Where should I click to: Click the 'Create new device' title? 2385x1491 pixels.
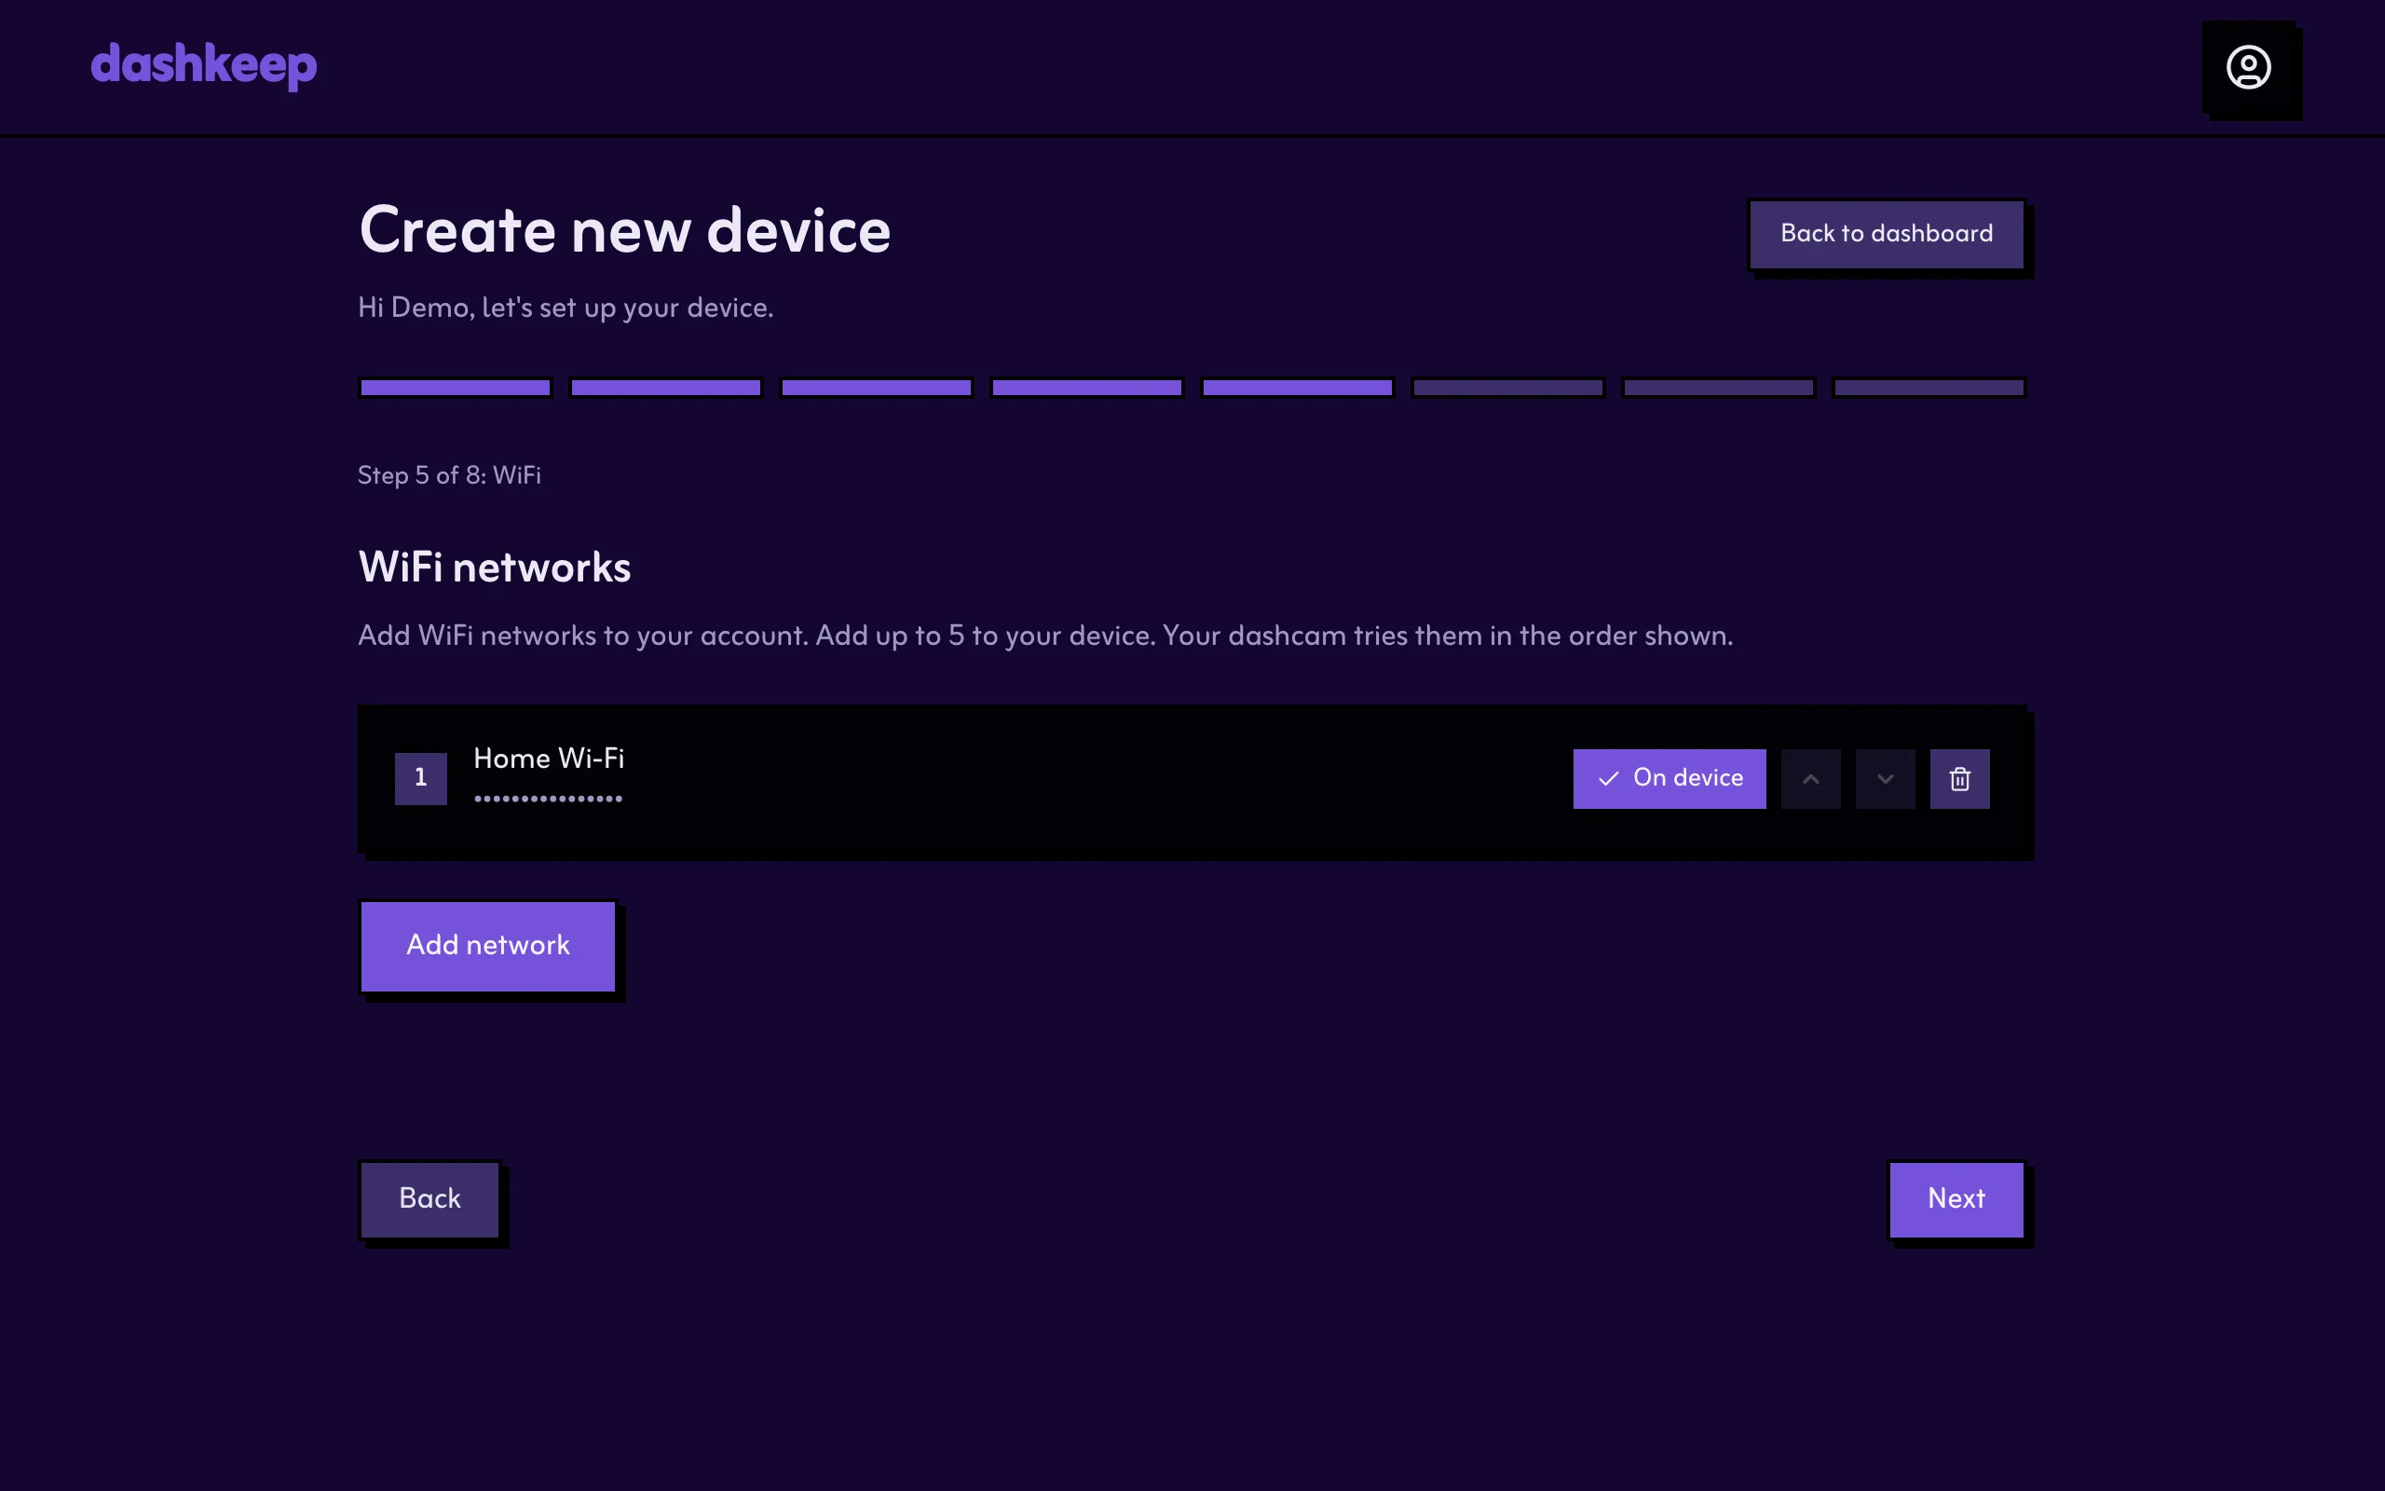point(625,231)
